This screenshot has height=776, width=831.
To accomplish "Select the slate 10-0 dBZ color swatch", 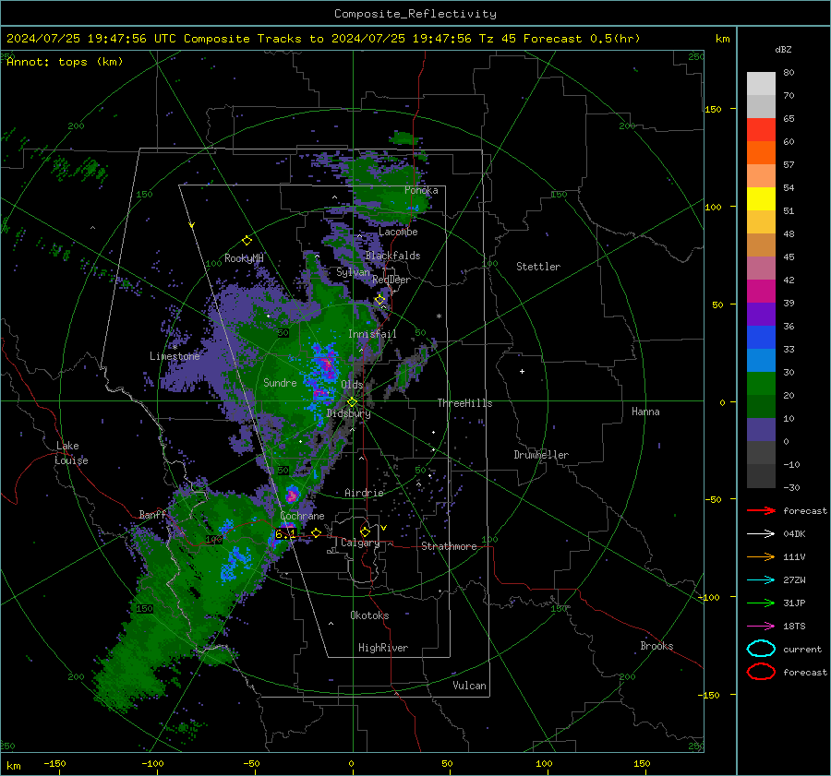I will coord(761,429).
